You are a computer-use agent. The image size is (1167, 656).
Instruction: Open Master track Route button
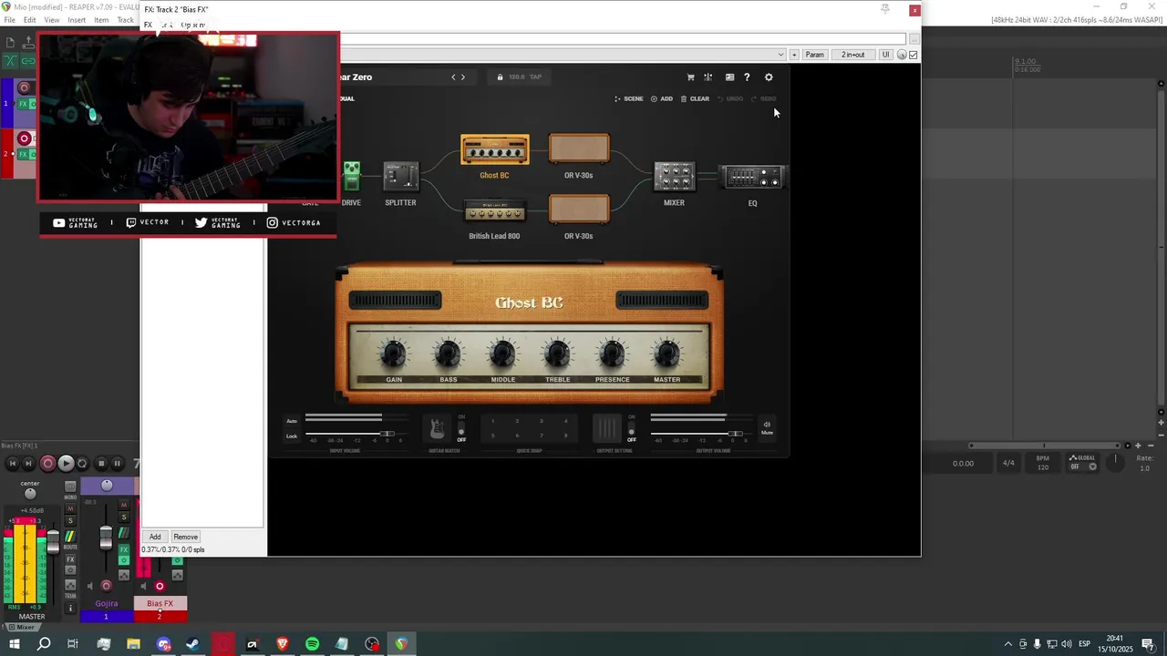[x=70, y=538]
